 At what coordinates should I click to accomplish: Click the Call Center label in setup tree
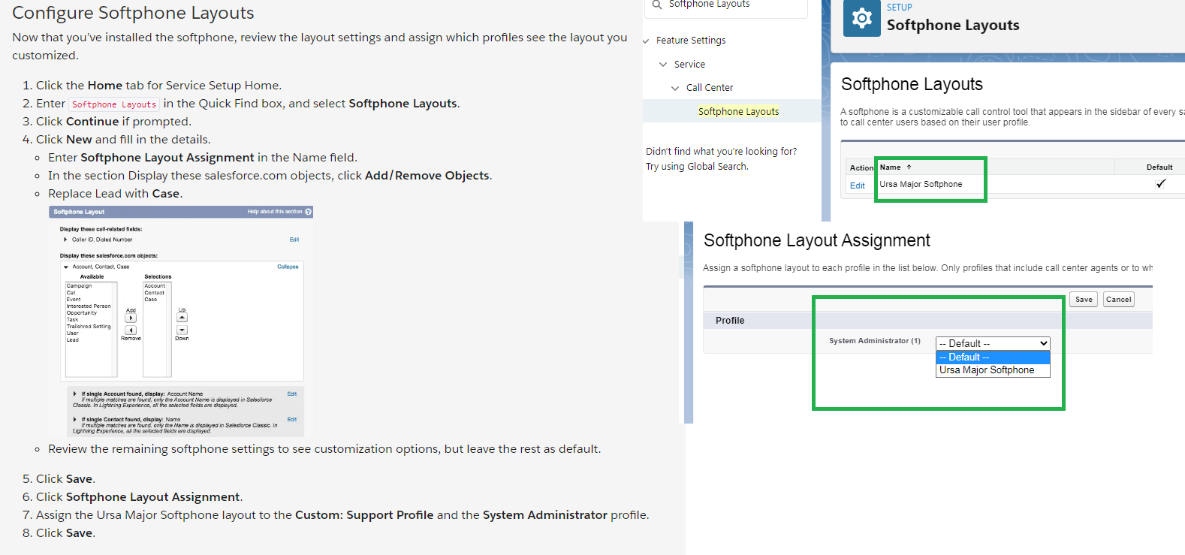point(710,88)
